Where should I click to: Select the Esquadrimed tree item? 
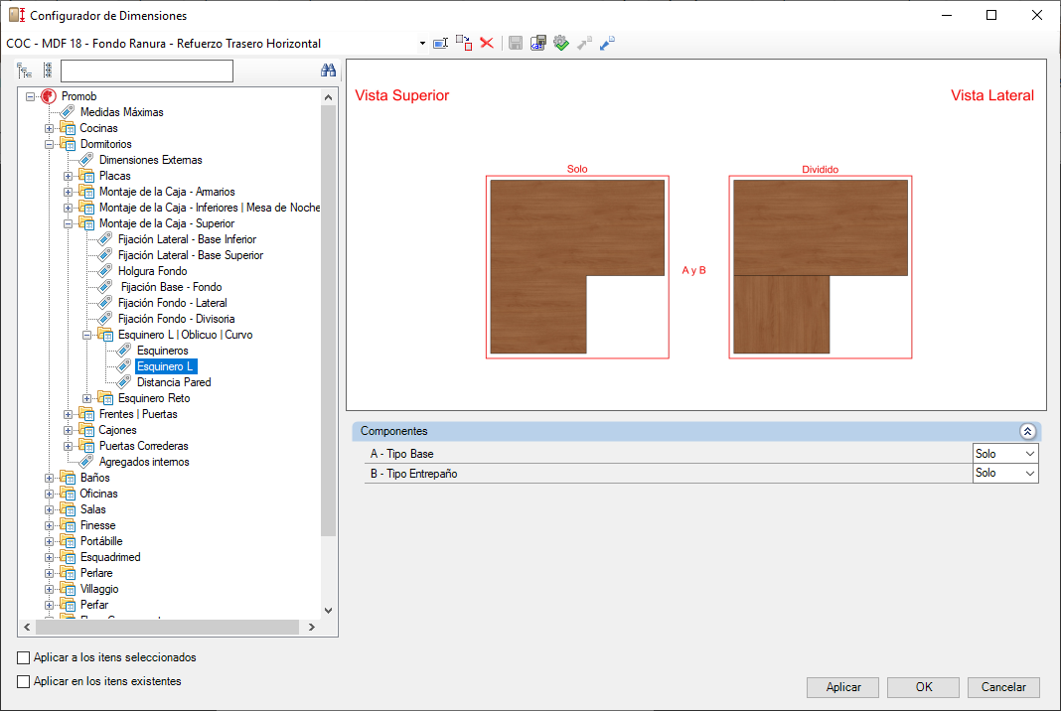110,557
